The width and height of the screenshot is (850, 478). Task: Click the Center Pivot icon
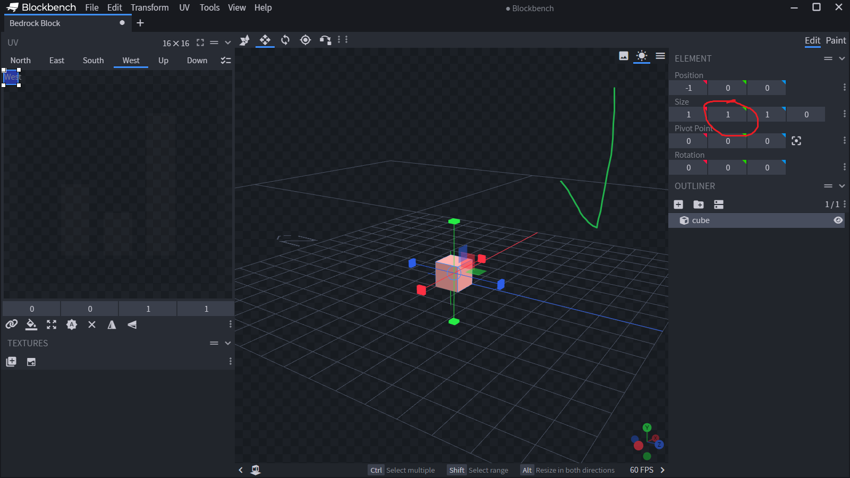(796, 141)
